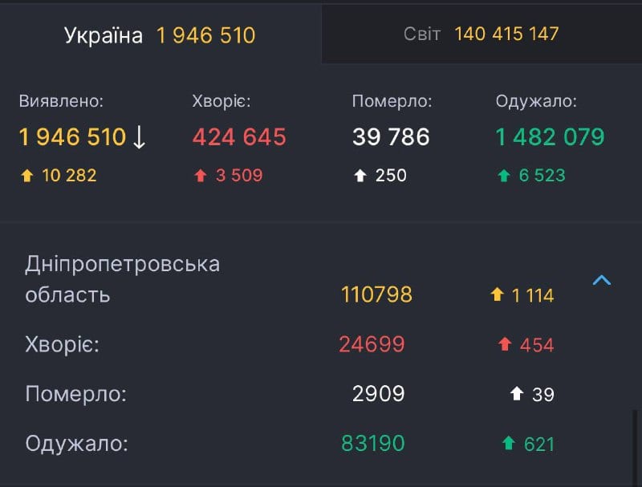This screenshot has height=487, width=642.
Task: Click green arrow next to 621
Action: [x=509, y=444]
